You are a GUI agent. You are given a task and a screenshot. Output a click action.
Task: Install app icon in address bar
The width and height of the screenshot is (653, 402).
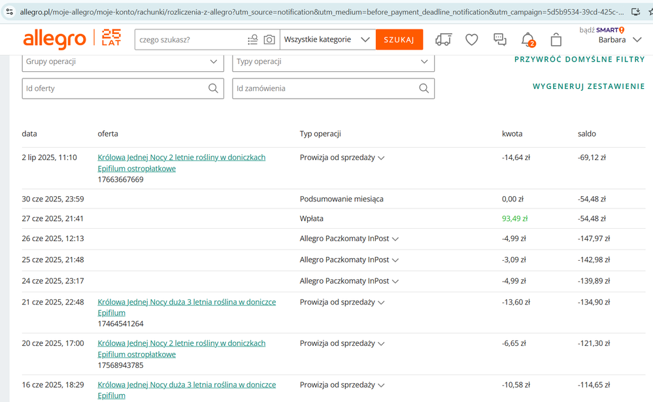(635, 12)
